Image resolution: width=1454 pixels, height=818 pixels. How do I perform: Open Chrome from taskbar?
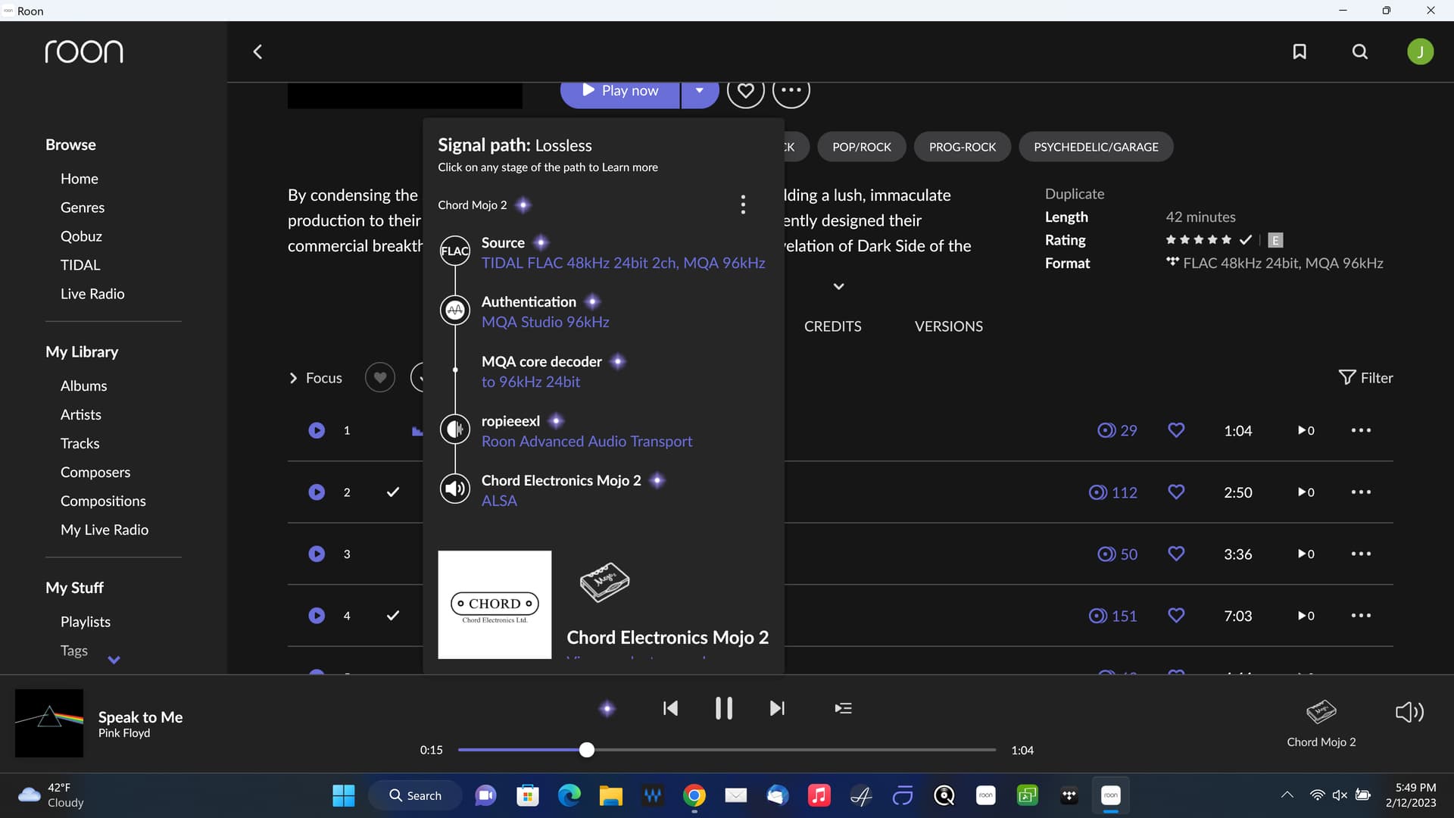tap(694, 795)
